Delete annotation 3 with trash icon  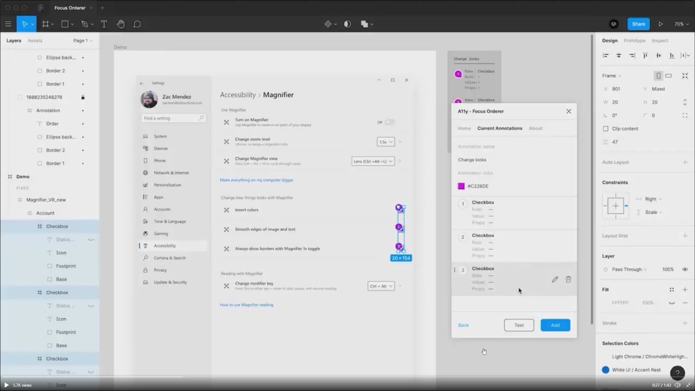click(568, 279)
